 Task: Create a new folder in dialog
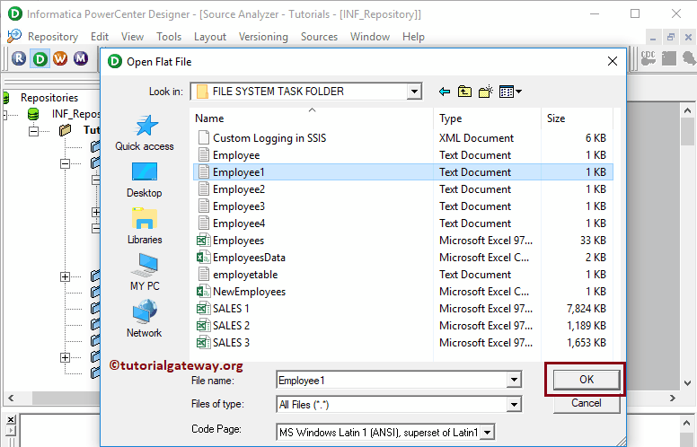(x=486, y=92)
